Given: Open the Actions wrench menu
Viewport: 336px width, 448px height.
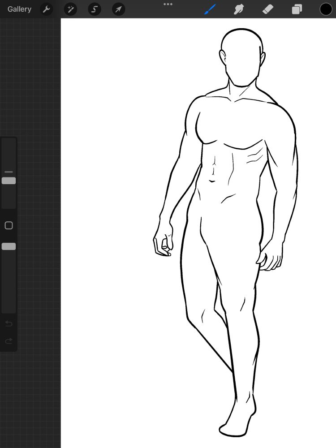Looking at the screenshot, I should [x=46, y=9].
